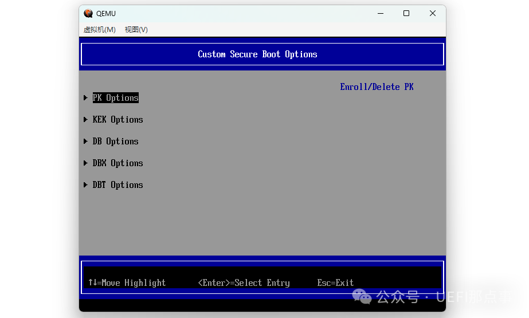Click the triangle next to DBX Options

[85, 163]
